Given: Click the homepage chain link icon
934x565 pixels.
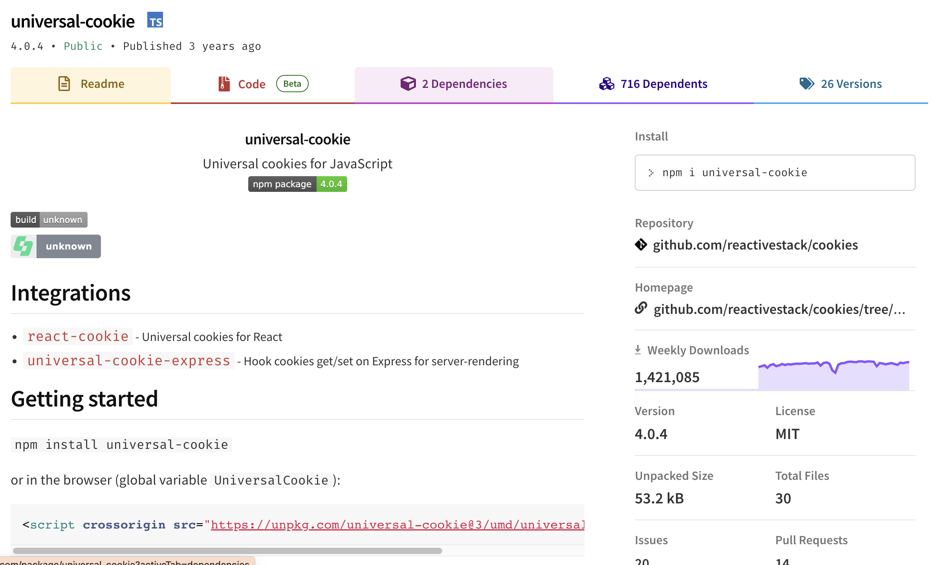Looking at the screenshot, I should [x=641, y=308].
